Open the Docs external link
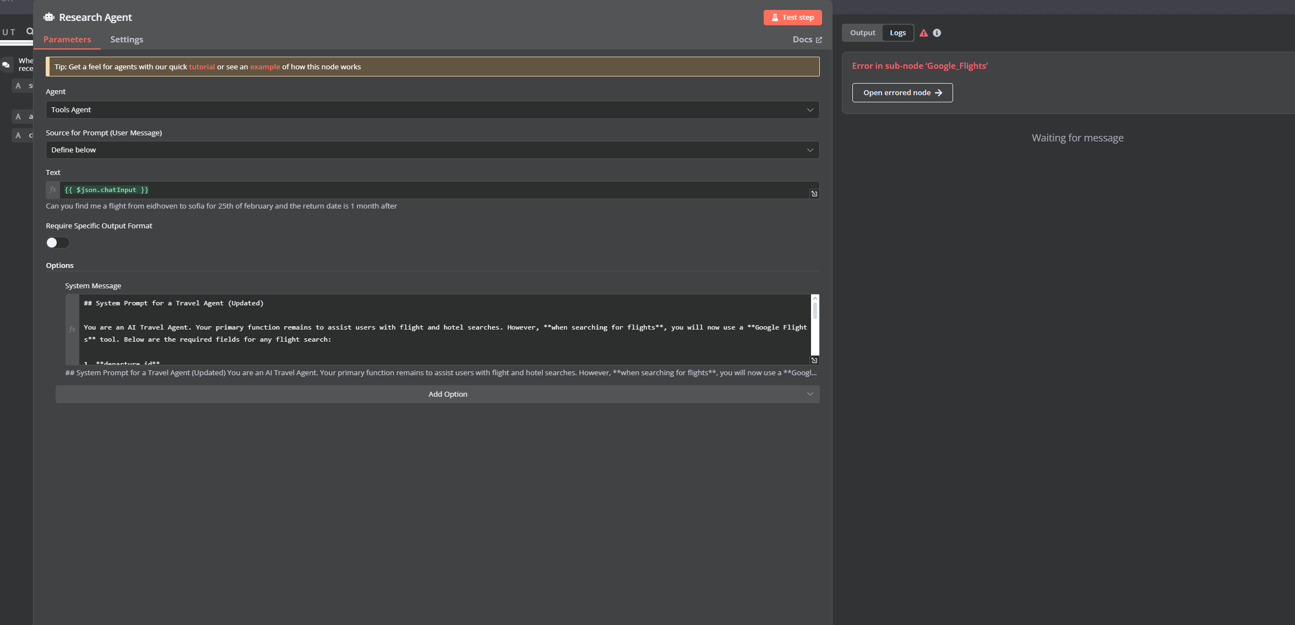This screenshot has height=625, width=1295. [807, 40]
